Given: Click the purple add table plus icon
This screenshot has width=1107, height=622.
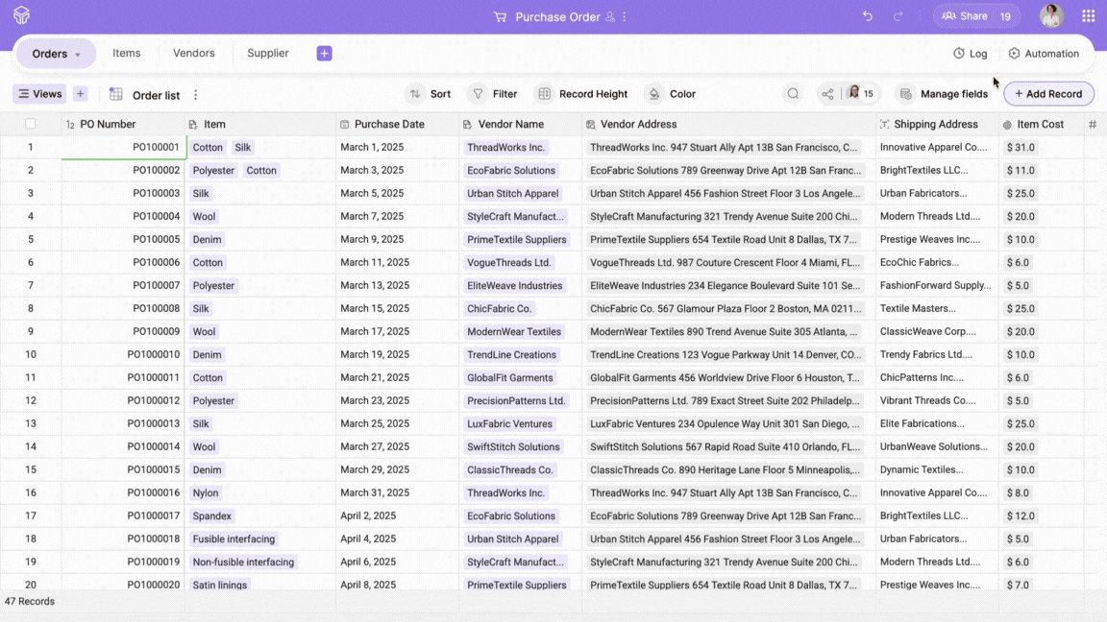Looking at the screenshot, I should coord(324,54).
